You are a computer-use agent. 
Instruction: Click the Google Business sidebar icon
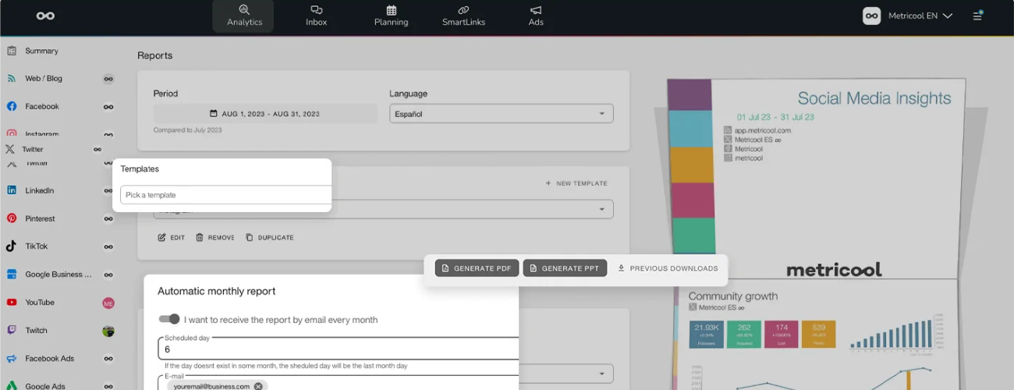12,275
